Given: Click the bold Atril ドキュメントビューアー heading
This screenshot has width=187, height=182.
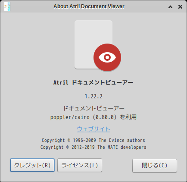Looking at the screenshot, I should 93,83.
